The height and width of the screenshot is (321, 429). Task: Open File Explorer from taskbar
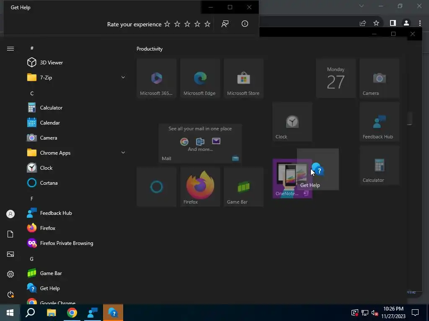coord(51,313)
